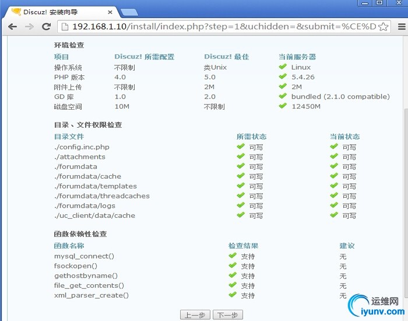Click the ./uc_client/data/cache path text
This screenshot has width=408, height=321.
tap(94, 215)
